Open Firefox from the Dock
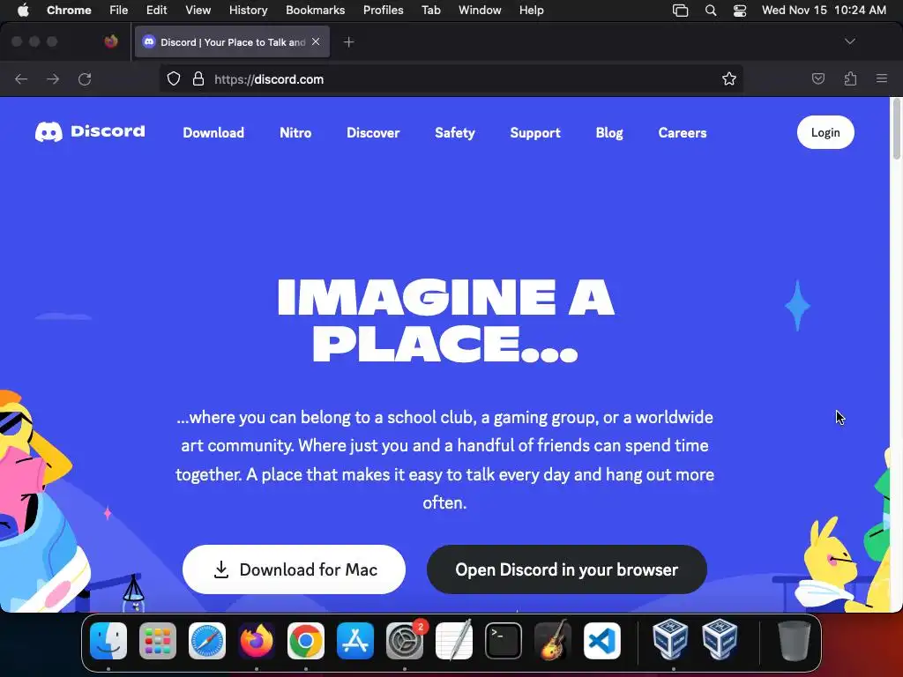 (x=257, y=641)
